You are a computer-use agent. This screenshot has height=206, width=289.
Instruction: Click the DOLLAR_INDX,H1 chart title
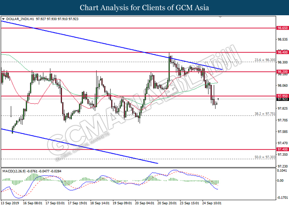[20, 19]
